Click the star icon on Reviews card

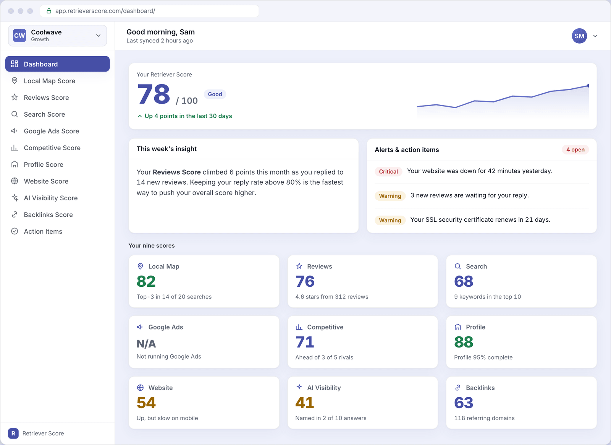tap(299, 266)
